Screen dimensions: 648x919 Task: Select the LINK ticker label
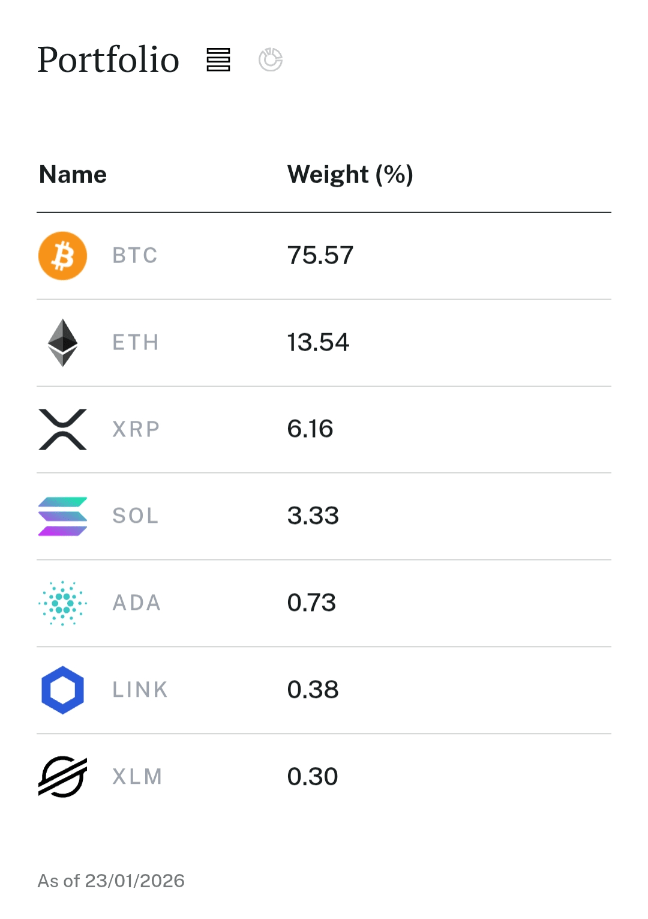pyautogui.click(x=140, y=690)
